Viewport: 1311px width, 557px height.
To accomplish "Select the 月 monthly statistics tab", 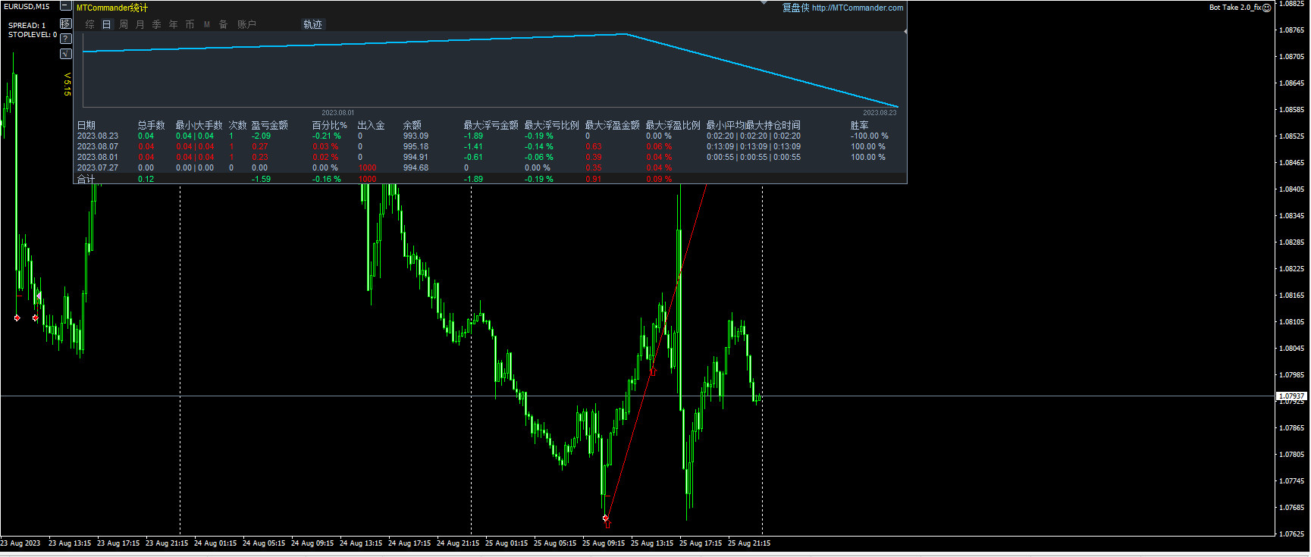I will coord(140,25).
